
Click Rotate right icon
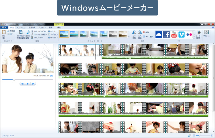click(140, 32)
